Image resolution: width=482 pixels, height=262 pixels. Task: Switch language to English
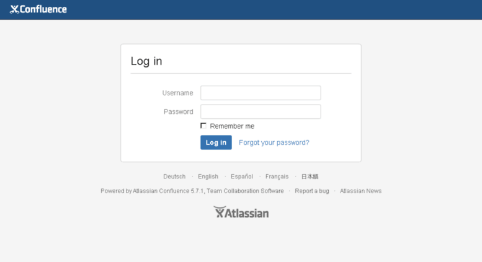coord(208,177)
